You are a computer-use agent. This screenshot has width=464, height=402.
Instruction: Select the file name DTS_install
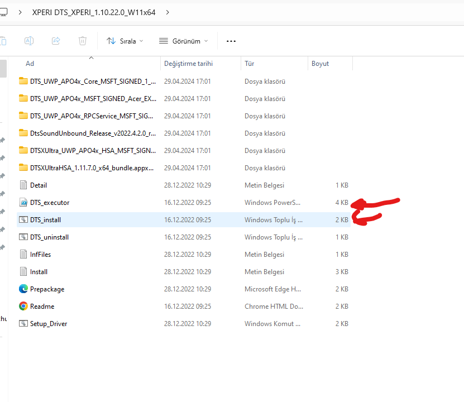click(x=46, y=220)
